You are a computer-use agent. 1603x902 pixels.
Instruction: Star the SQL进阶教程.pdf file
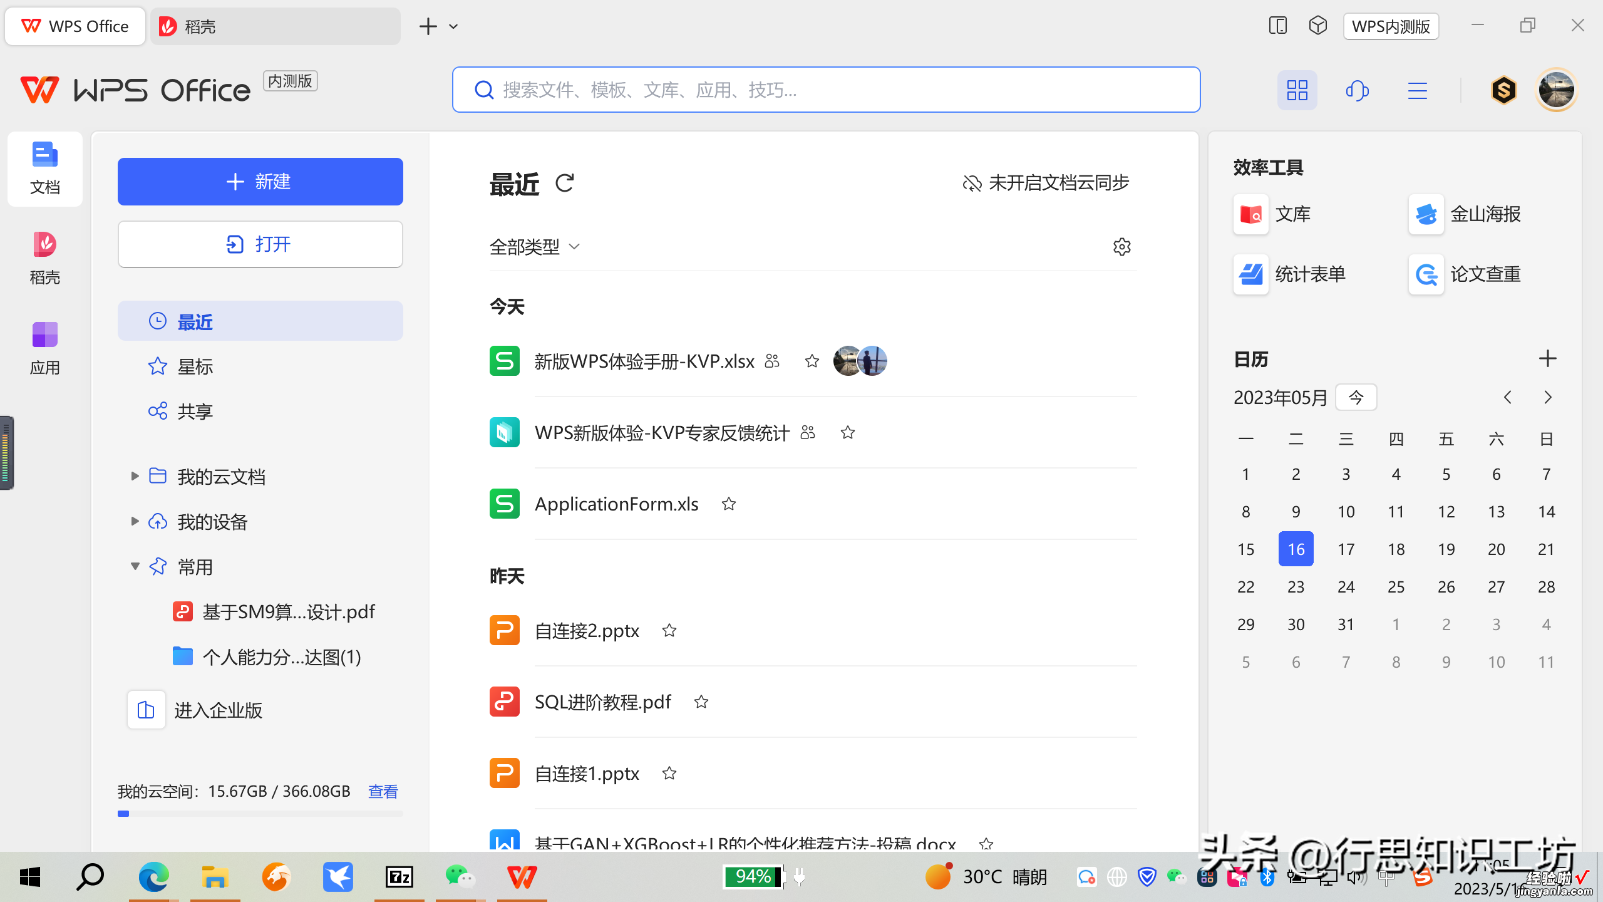pos(701,702)
